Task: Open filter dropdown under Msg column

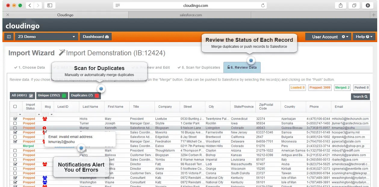Action: (x=51, y=115)
